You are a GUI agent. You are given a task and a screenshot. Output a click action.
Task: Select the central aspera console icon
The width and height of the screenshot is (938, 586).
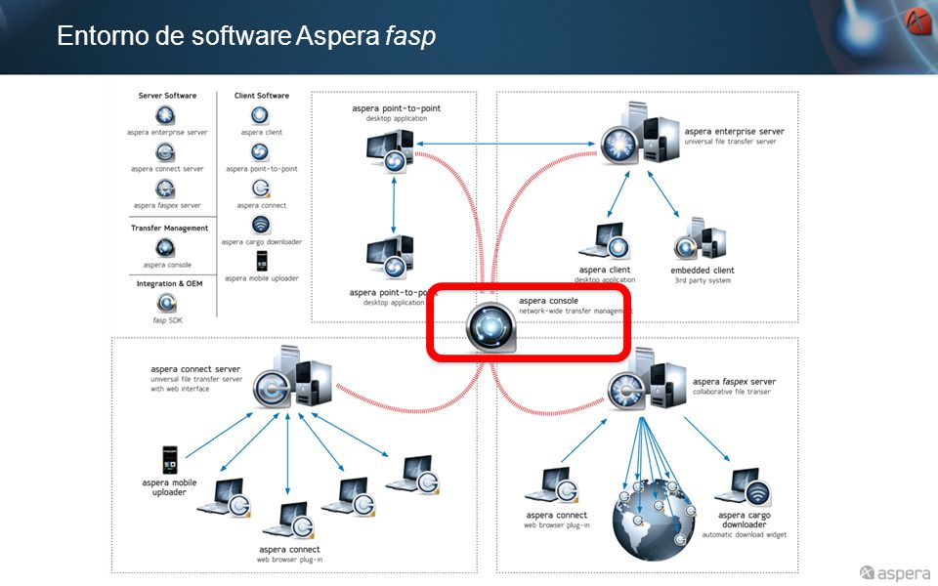click(491, 328)
